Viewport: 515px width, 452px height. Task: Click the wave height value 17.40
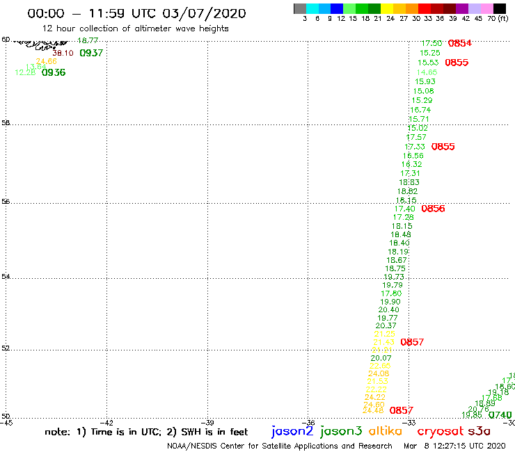click(404, 209)
